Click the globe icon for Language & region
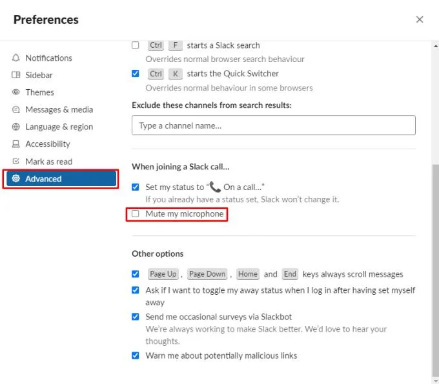Viewport: 439px width, 384px height. [x=16, y=127]
